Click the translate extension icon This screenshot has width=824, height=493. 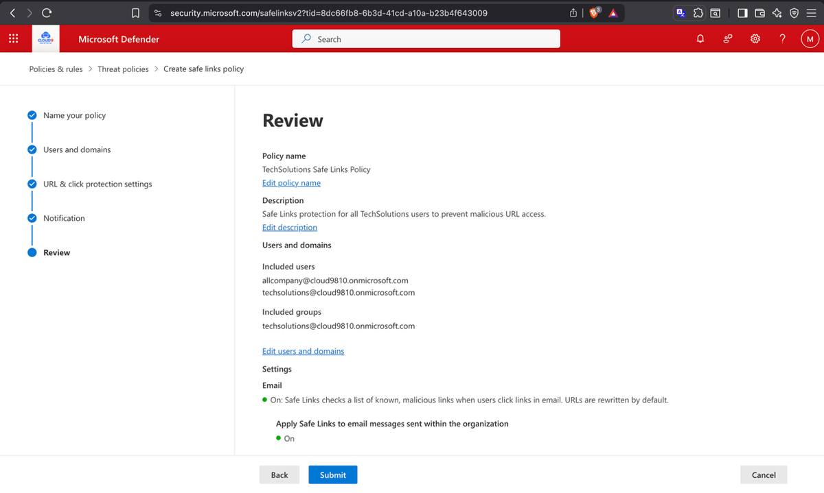[681, 12]
